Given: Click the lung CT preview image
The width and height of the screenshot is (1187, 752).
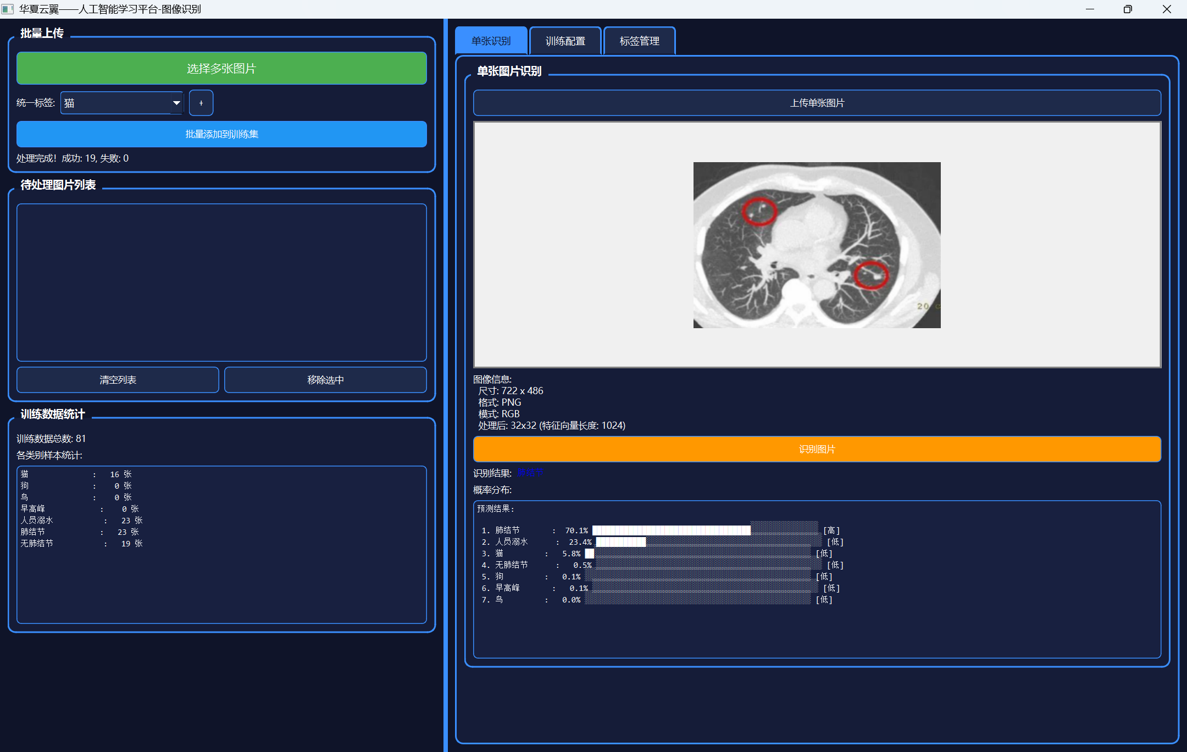Looking at the screenshot, I should coord(817,245).
